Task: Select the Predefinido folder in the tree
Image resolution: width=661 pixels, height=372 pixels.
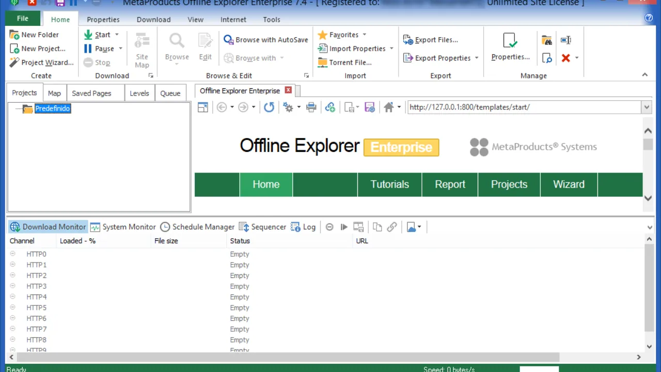Action: coord(53,109)
